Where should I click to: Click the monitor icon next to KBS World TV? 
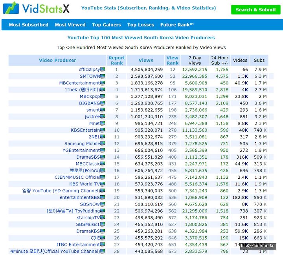[x=102, y=184]
